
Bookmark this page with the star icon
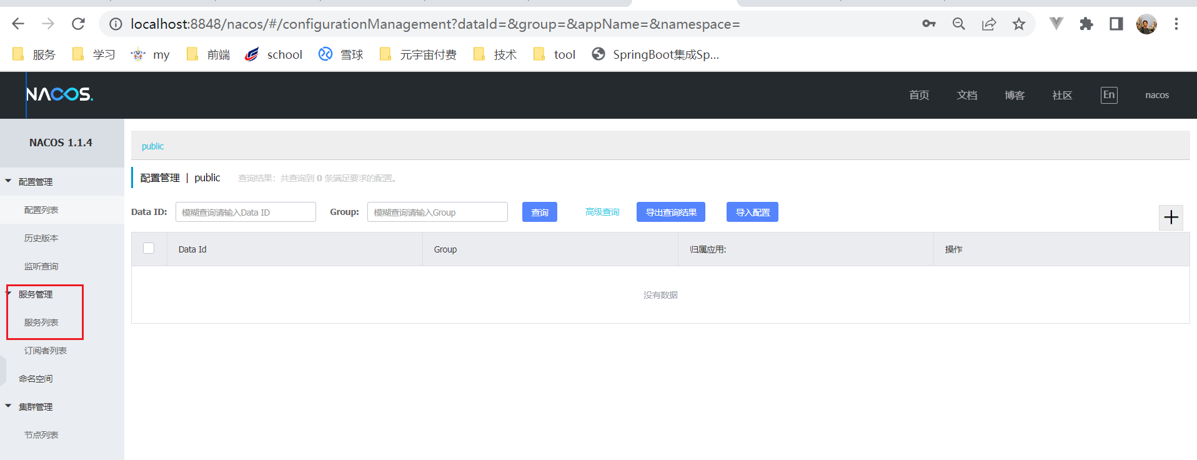coord(1019,24)
